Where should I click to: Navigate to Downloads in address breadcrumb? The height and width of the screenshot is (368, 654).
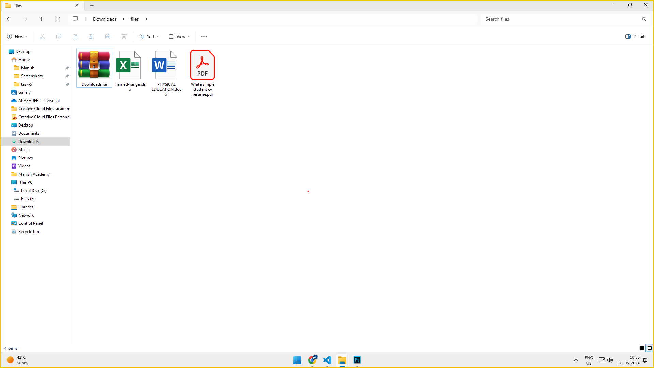click(105, 19)
